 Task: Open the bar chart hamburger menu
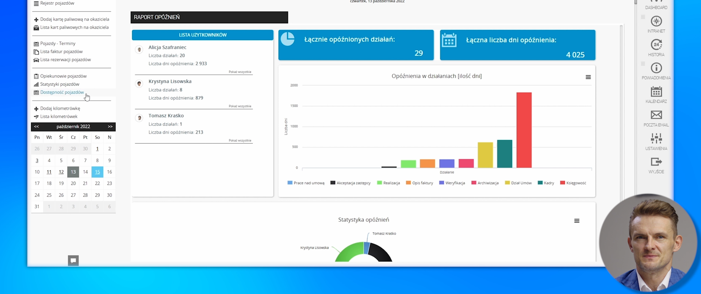tap(588, 77)
